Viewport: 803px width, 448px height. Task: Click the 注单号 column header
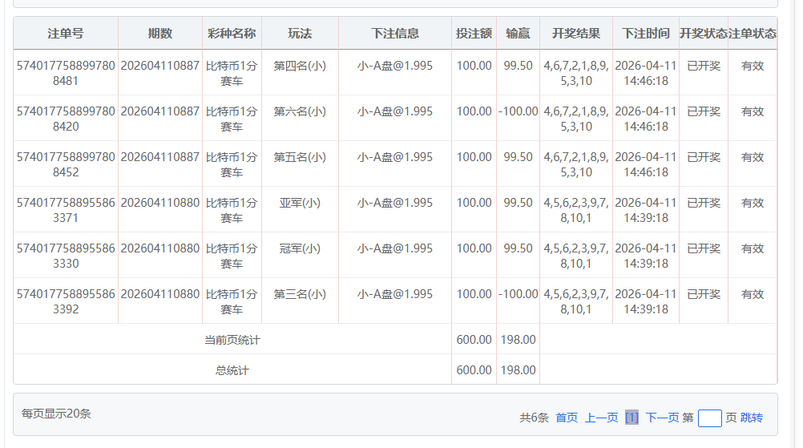pyautogui.click(x=66, y=34)
